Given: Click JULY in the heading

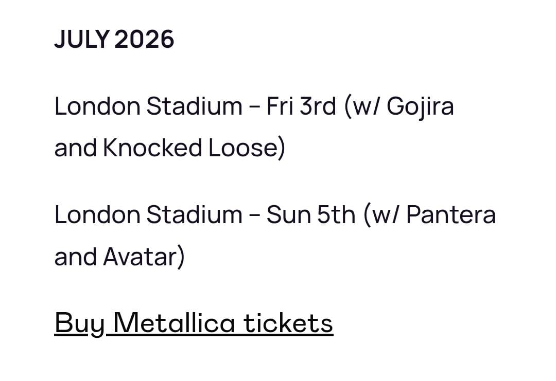Looking at the screenshot, I should [81, 39].
